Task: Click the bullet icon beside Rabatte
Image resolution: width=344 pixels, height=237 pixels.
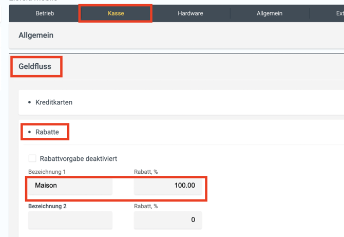Action: click(30, 132)
